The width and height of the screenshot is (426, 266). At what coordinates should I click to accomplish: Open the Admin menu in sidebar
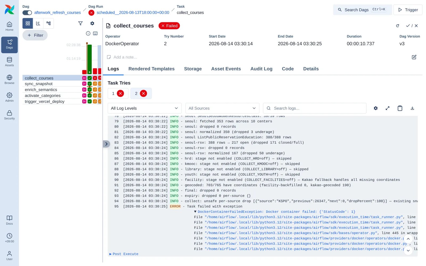pos(9,97)
